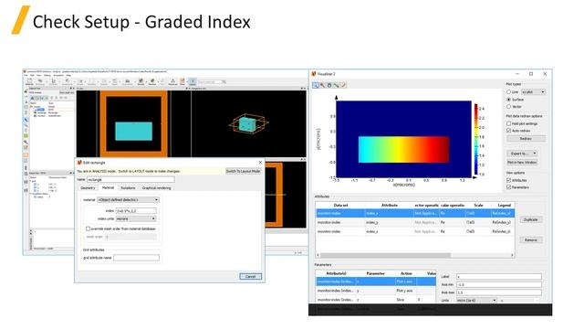Viewport: 584px width, 329px height.
Task: Select the Vector plot type radio button
Action: tap(509, 107)
